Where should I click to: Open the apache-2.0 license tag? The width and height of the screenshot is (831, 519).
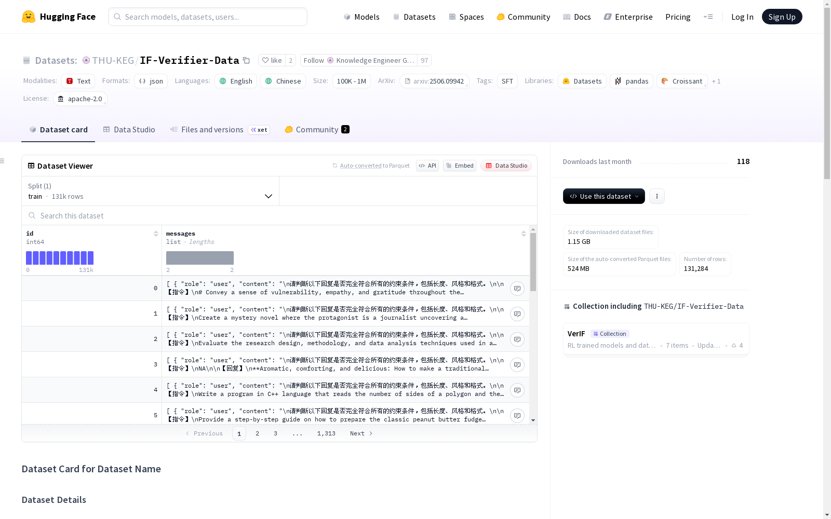pyautogui.click(x=80, y=99)
